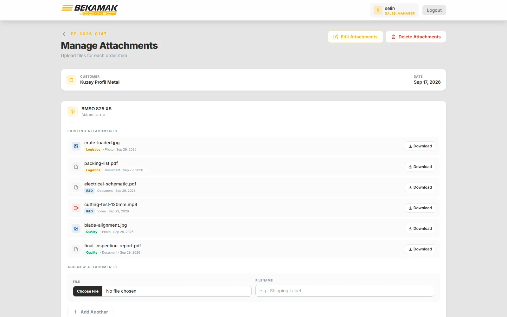This screenshot has height=317, width=507.
Task: Download crate-loaded.jpg
Action: [x=420, y=146]
